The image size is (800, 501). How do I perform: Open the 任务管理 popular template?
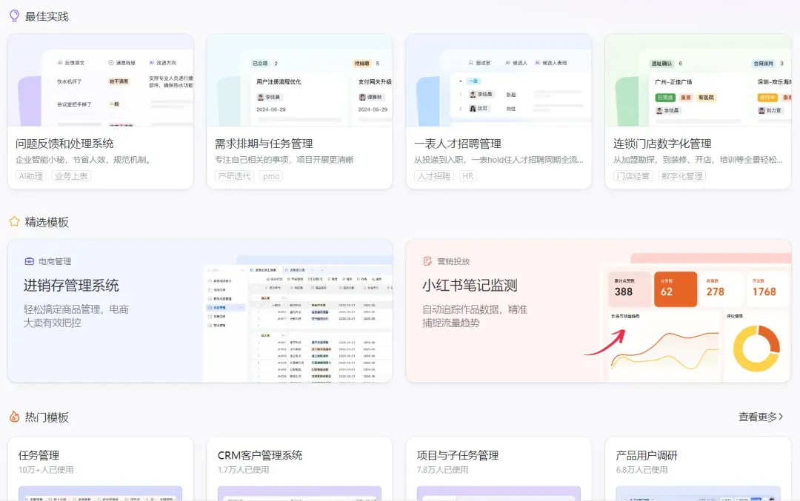click(x=101, y=469)
